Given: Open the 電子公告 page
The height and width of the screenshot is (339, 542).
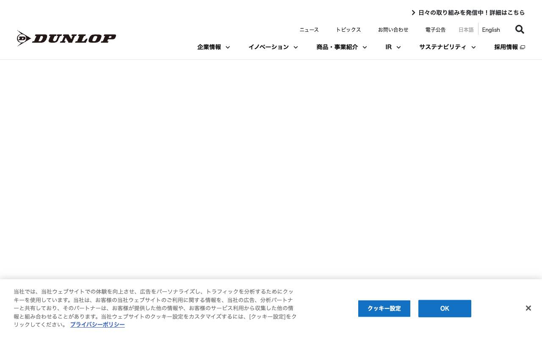Looking at the screenshot, I should click(435, 30).
